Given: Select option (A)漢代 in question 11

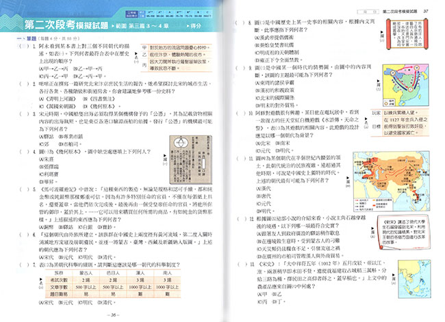Looking at the screenshot, I should tap(264, 188).
